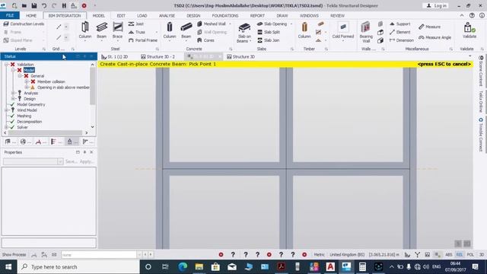
Task: Switch to the MODEL ribbon tab
Action: [x=98, y=15]
